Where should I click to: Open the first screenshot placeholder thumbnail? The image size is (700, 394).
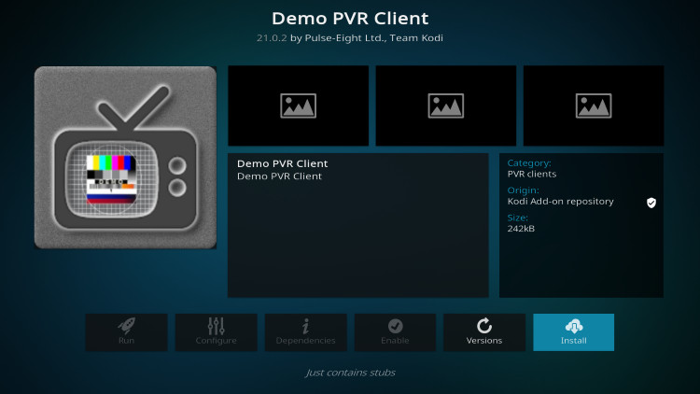click(x=299, y=106)
